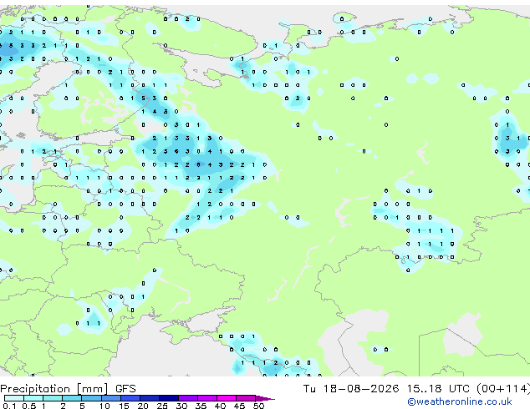Image resolution: width=530 pixels, height=409 pixels.
Task: Click the '45' legend scale label
Action: (x=239, y=406)
